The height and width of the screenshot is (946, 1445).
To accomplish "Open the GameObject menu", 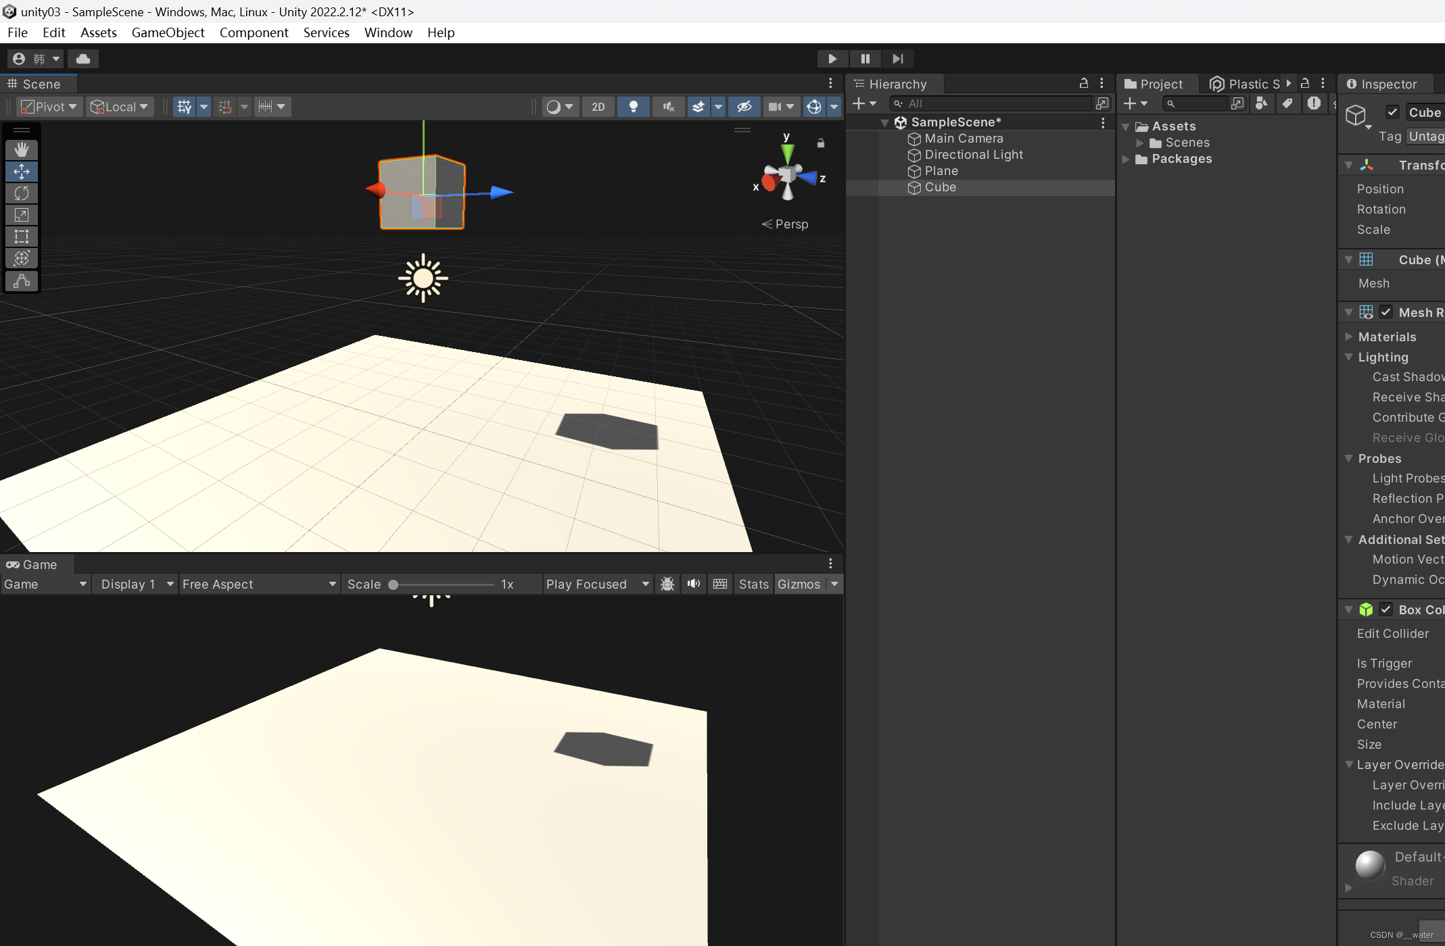I will pyautogui.click(x=168, y=32).
